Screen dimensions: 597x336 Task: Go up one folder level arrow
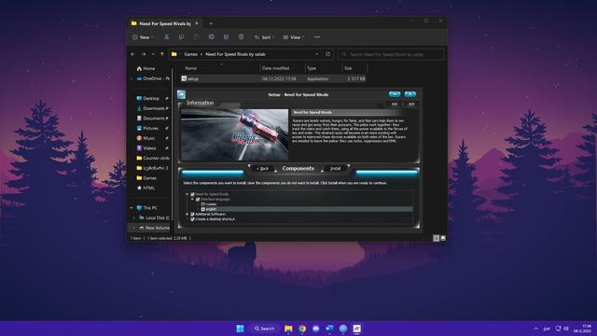click(162, 54)
